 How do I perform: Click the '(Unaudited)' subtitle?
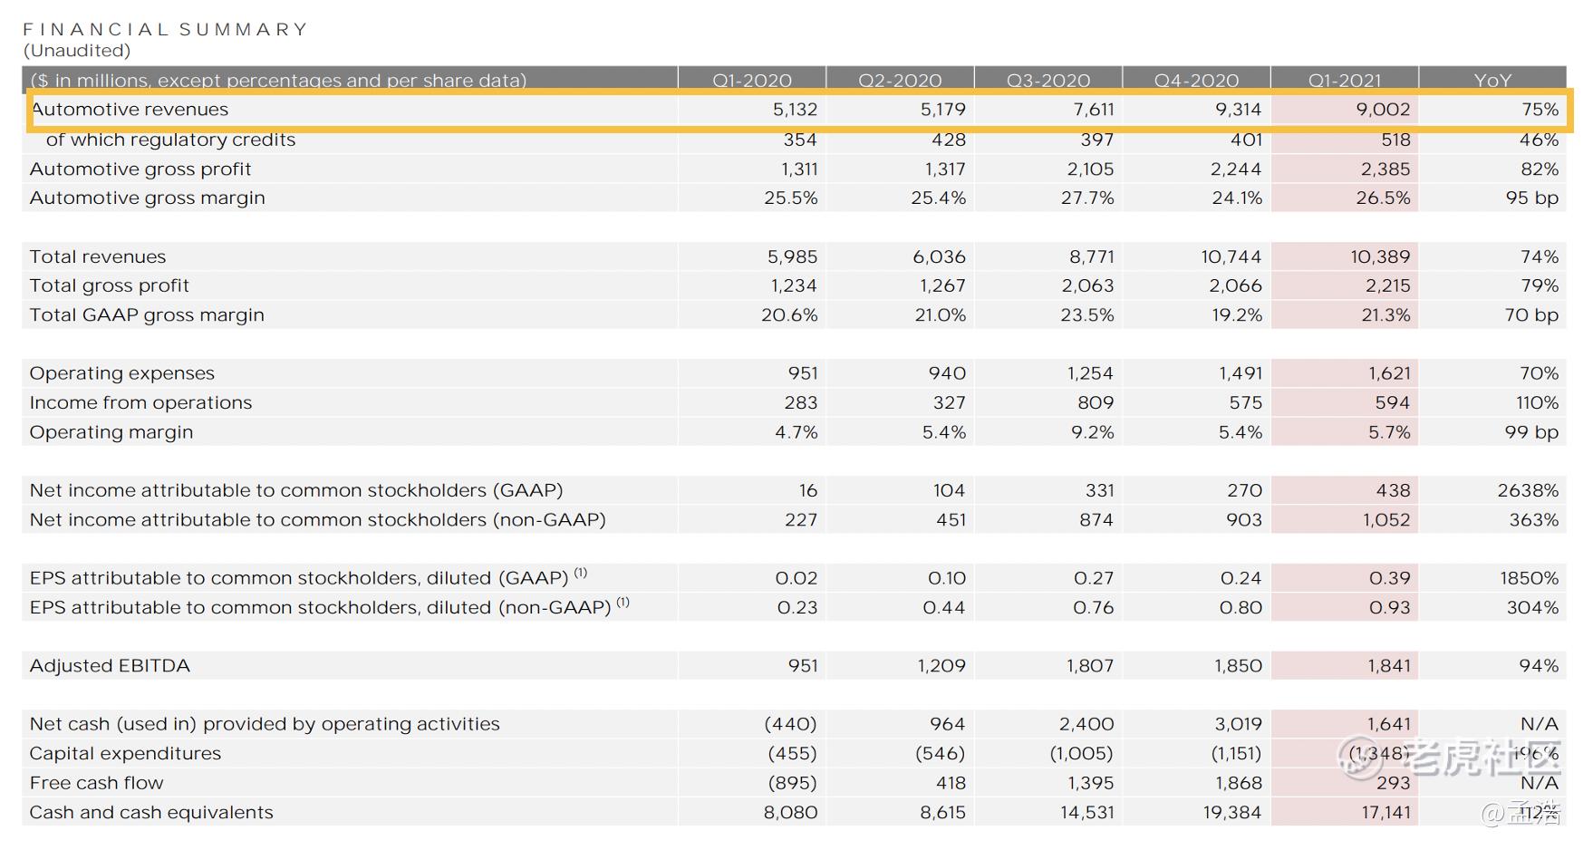[77, 51]
